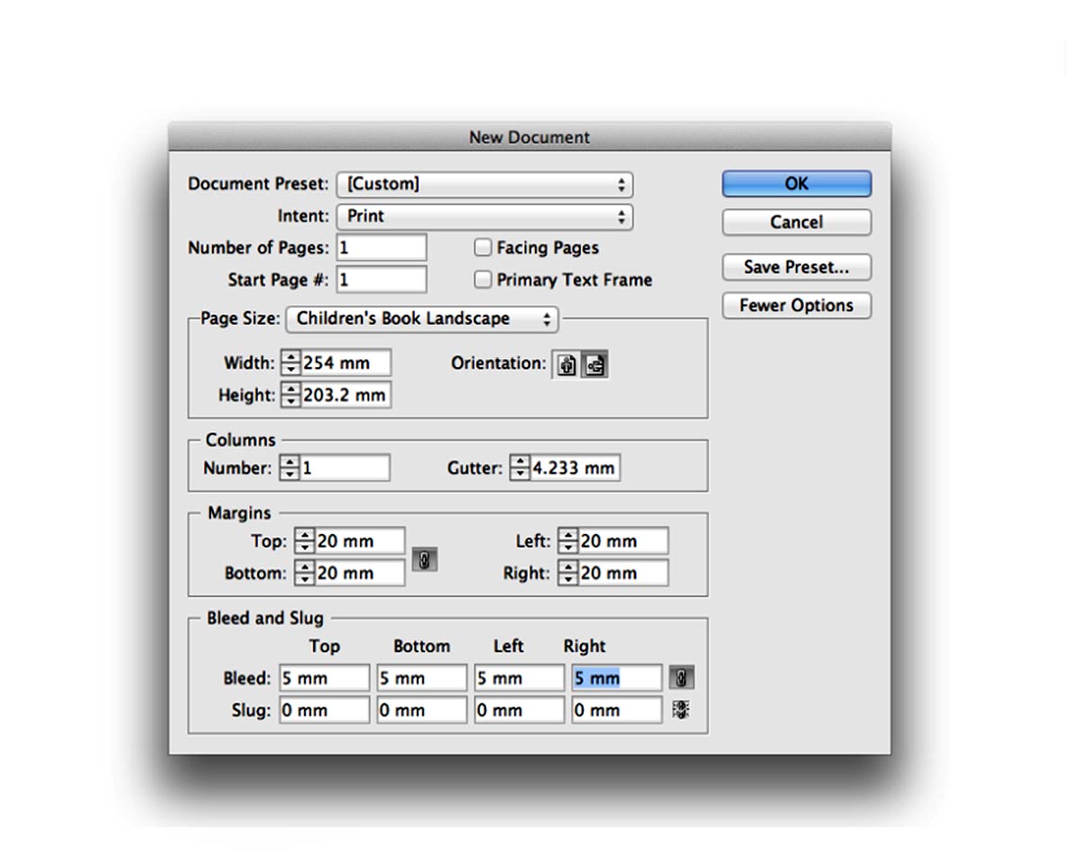Viewport: 1088px width, 866px height.
Task: Click the Width stepper arrows
Action: (x=290, y=364)
